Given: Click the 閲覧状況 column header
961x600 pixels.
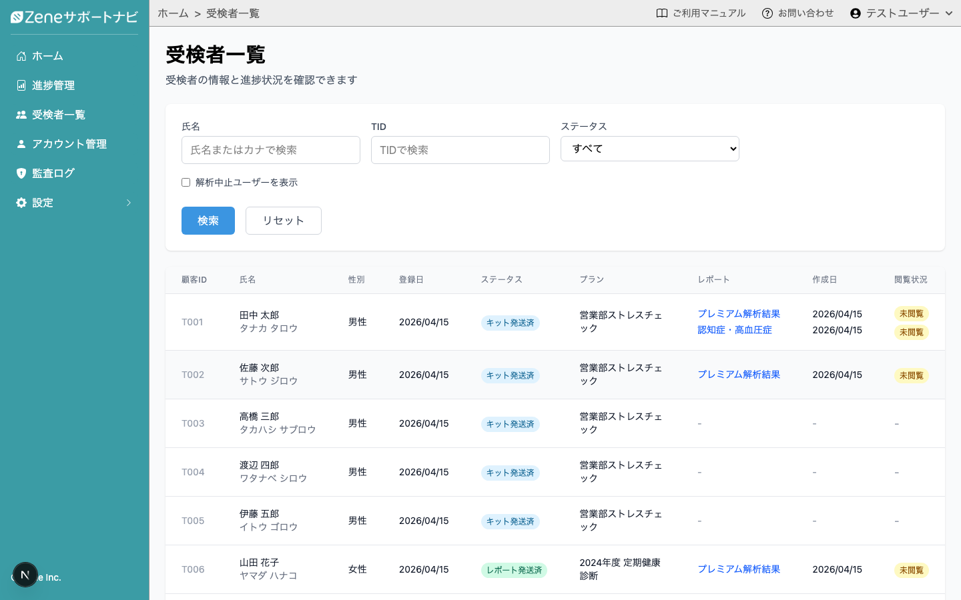Looking at the screenshot, I should coord(911,280).
